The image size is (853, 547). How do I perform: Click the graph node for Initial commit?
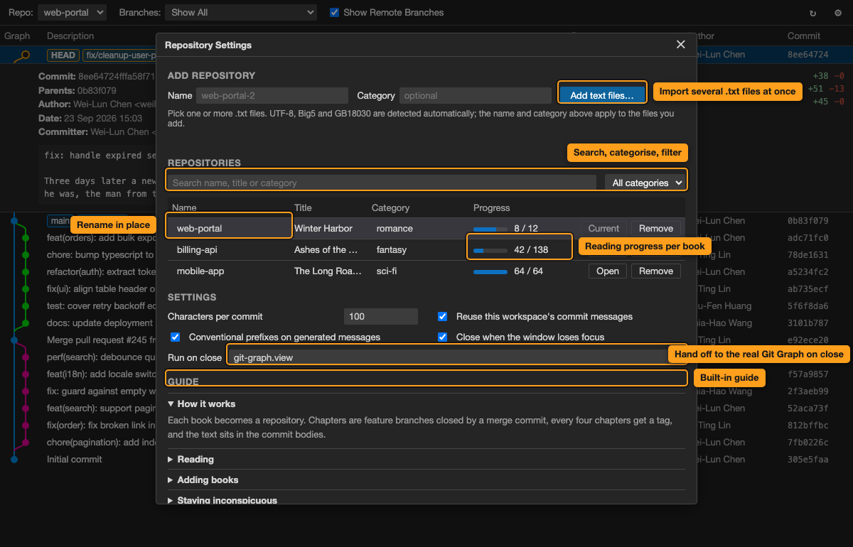tap(14, 460)
